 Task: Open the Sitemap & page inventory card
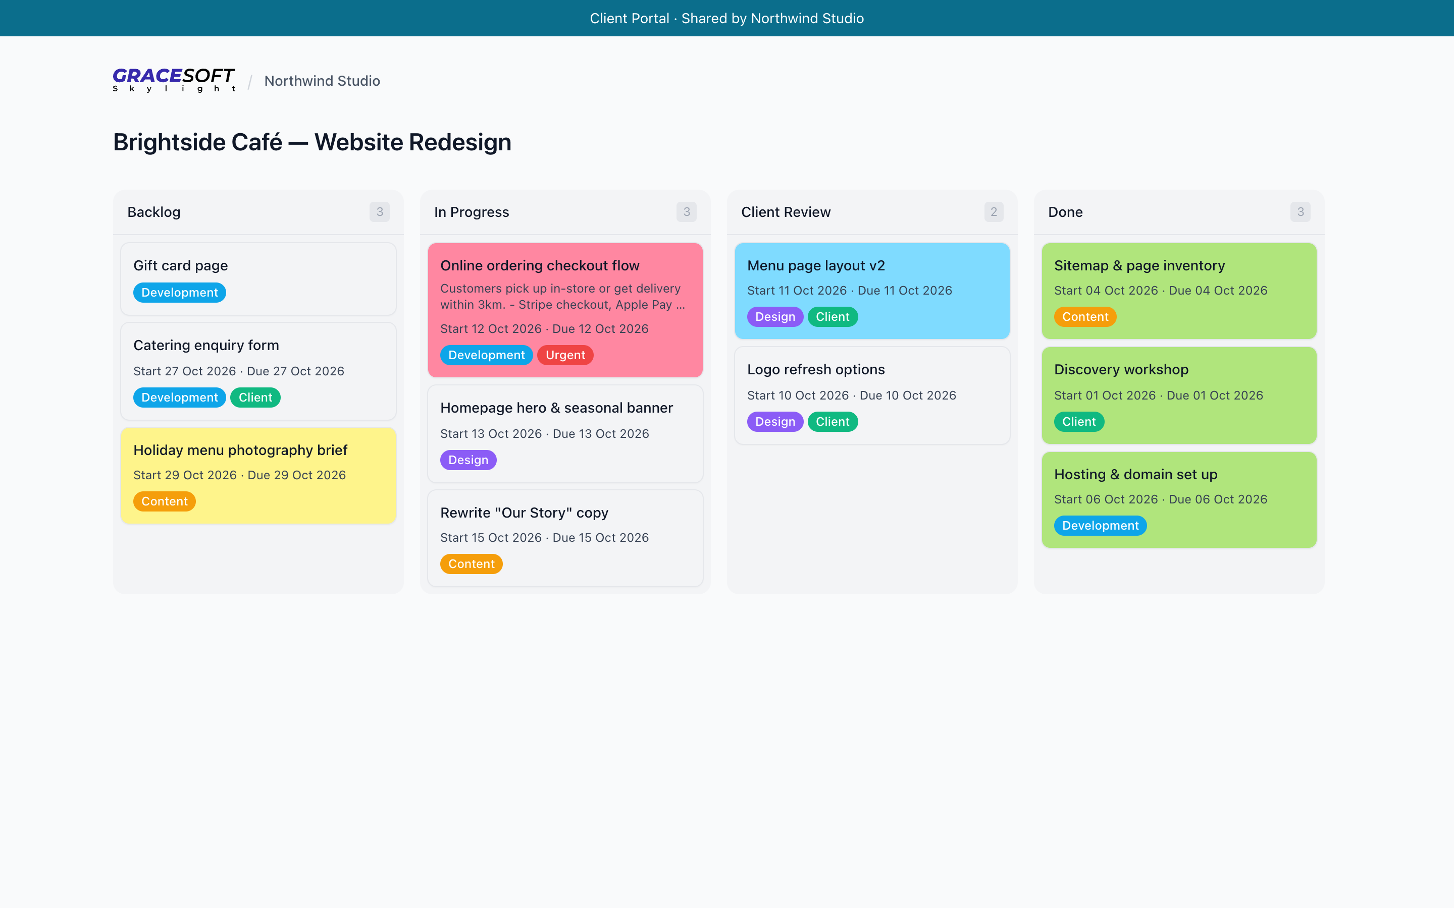[1179, 291]
